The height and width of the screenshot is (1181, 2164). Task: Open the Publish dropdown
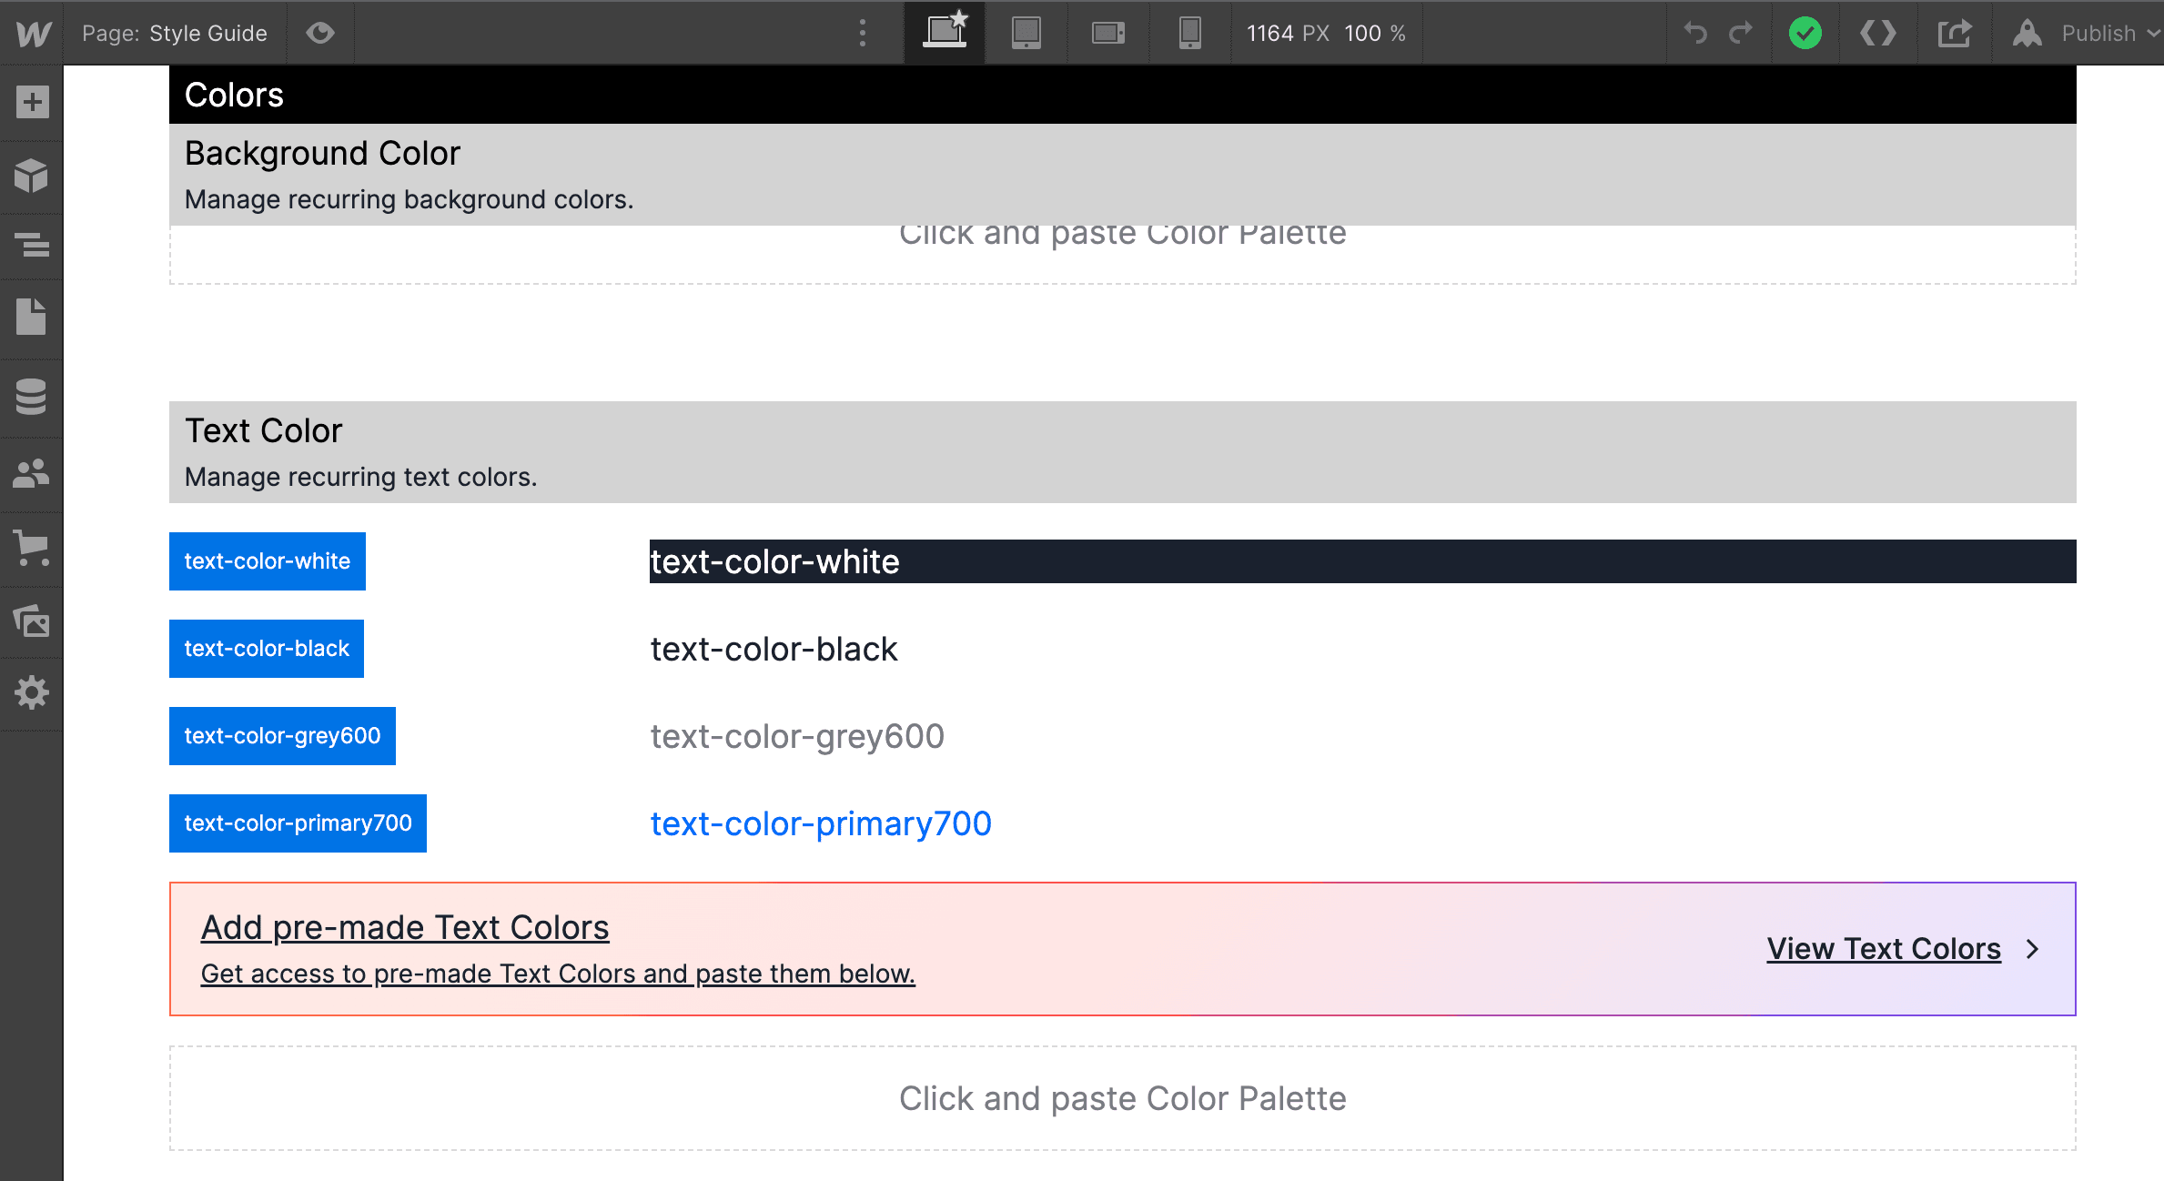coord(2104,33)
